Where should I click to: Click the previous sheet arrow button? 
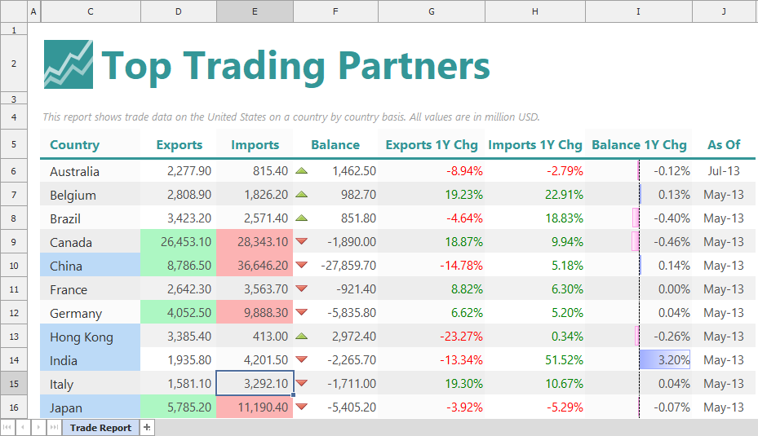point(24,427)
